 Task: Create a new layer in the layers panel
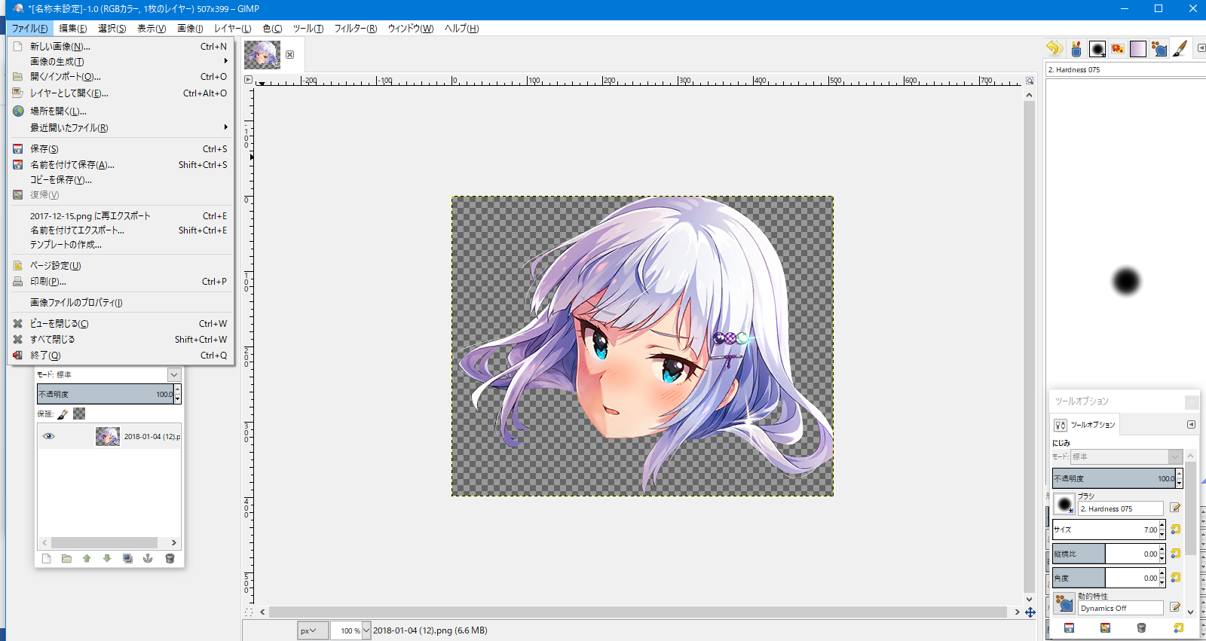[47, 558]
